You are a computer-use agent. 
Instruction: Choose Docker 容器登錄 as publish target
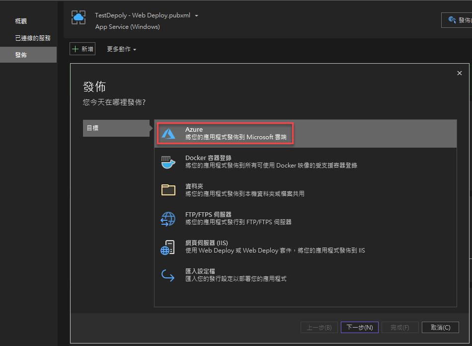271,162
